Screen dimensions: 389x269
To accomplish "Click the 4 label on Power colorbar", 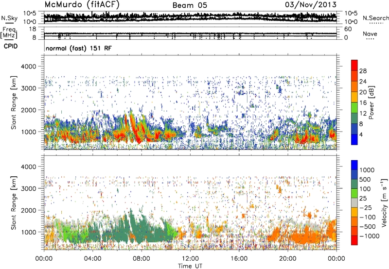I will point(361,134).
